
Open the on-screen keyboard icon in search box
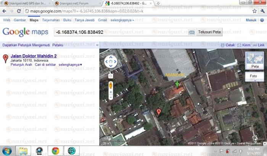(191, 32)
